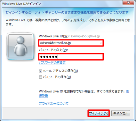This screenshot has height=121, width=136.
Task: Focus the password input field
Action: 71,57
